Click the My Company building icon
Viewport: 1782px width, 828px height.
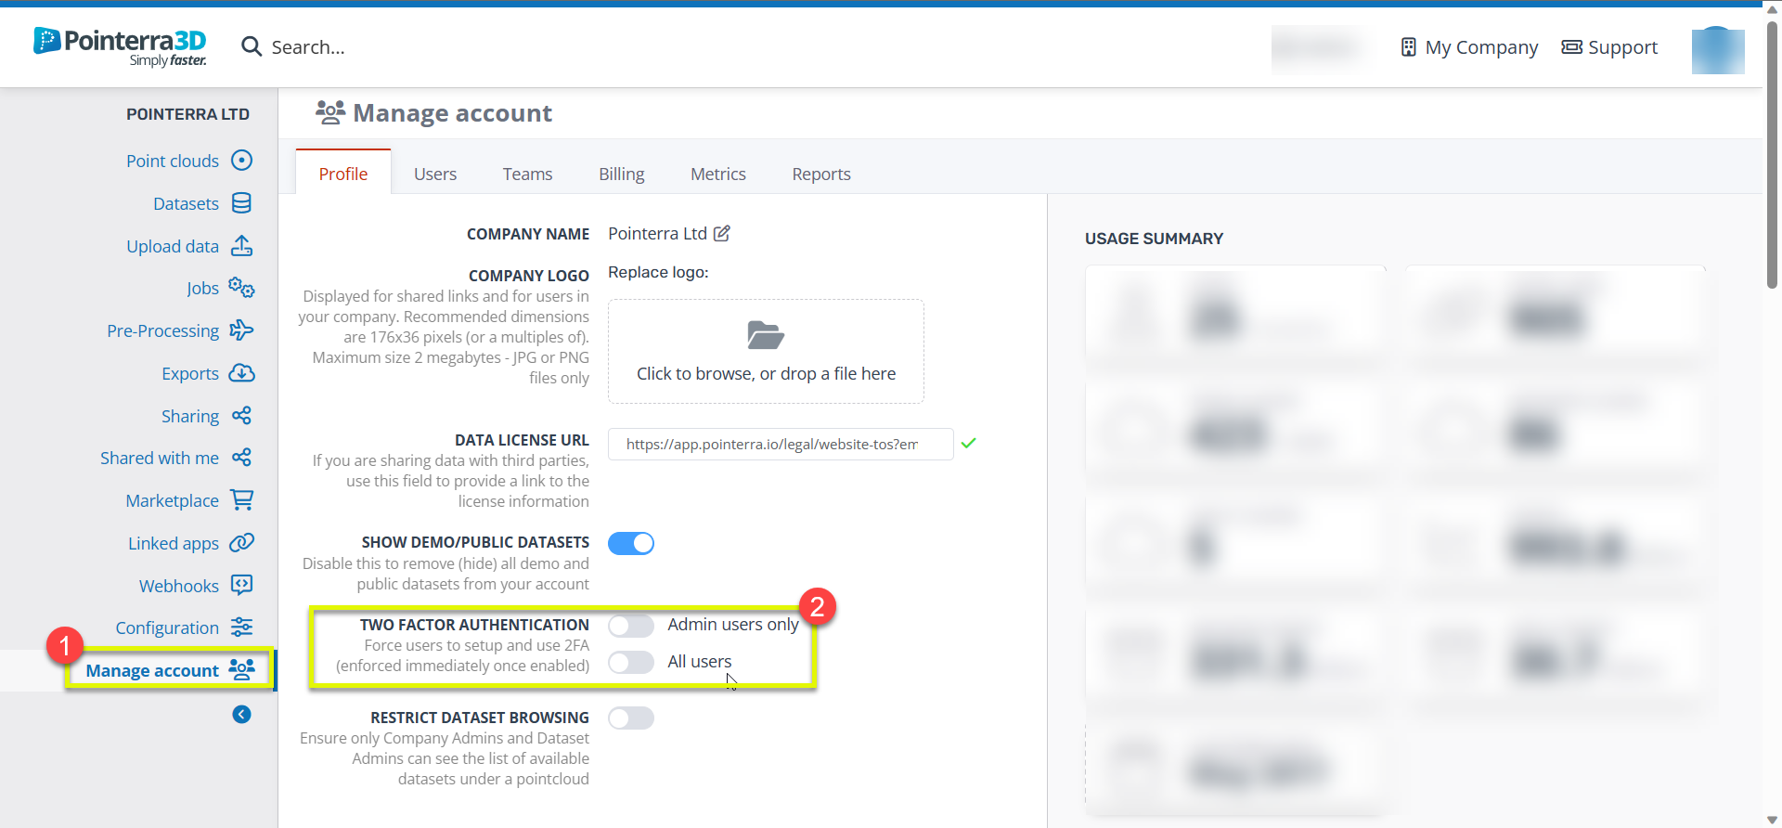[x=1408, y=47]
